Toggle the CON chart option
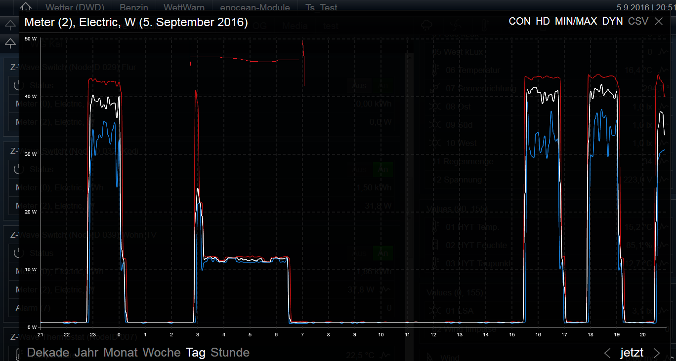The height and width of the screenshot is (361, 676). 519,21
